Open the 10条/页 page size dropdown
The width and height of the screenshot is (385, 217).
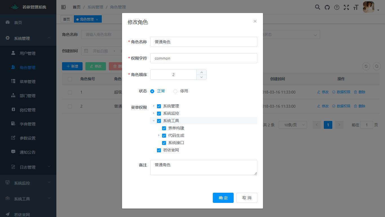(293, 125)
